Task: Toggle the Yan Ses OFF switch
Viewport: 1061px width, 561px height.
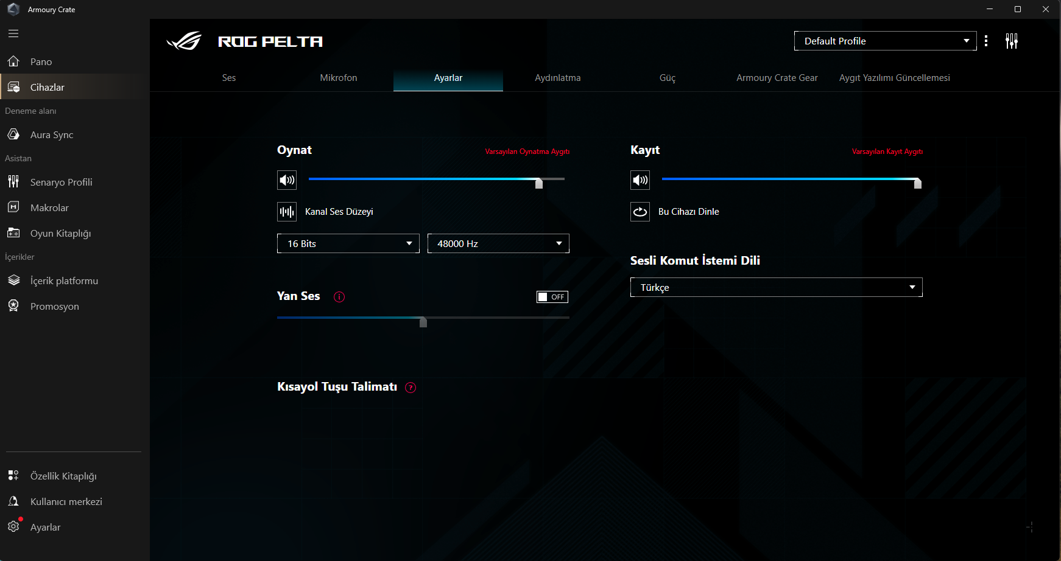Action: 552,297
